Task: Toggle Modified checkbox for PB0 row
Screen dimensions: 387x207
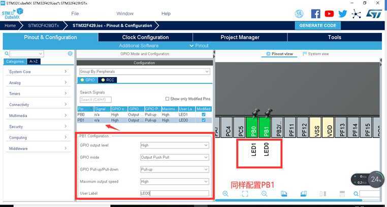Action: coord(204,115)
